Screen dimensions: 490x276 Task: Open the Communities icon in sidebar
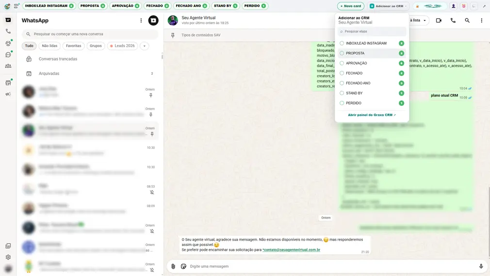8,66
